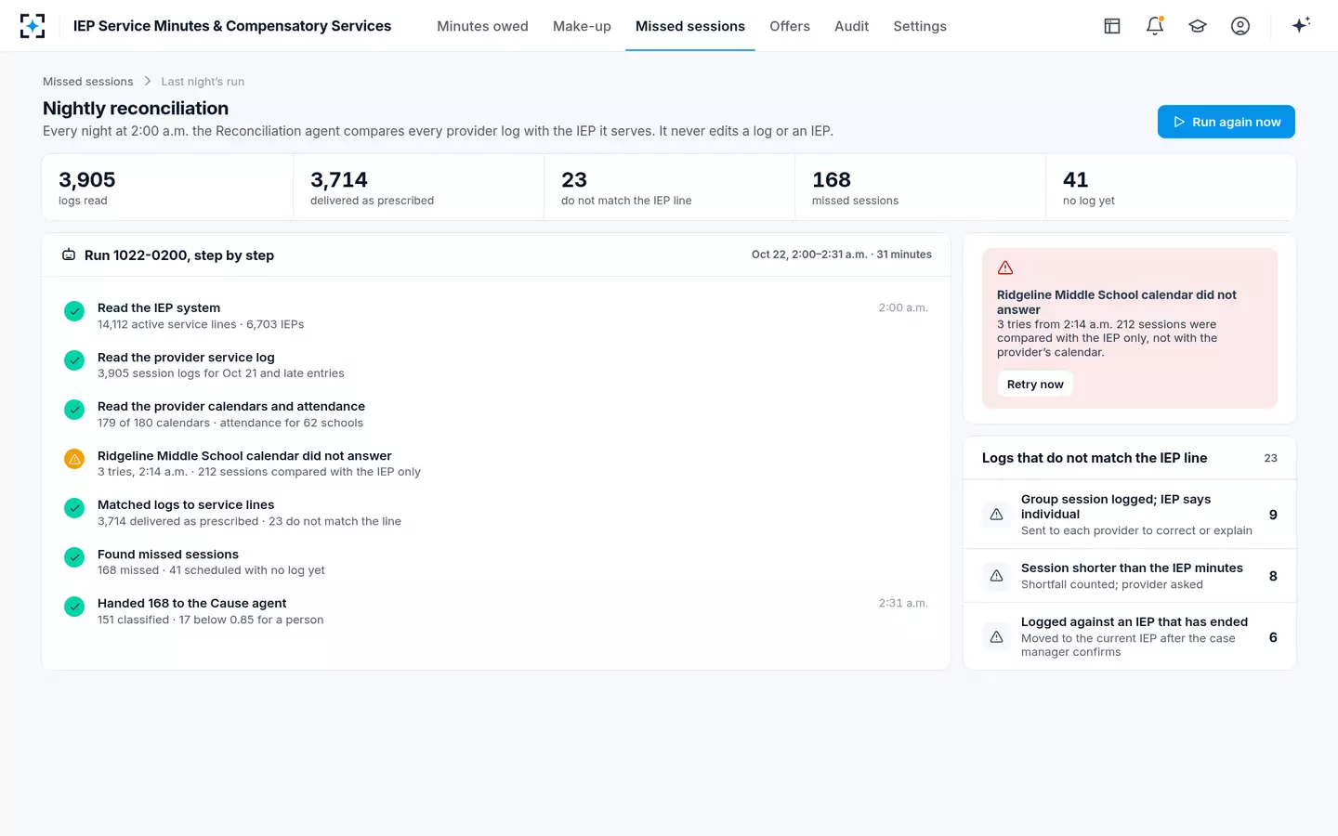Click warning icon for ended IEP row
This screenshot has height=836, width=1338.
click(x=996, y=637)
